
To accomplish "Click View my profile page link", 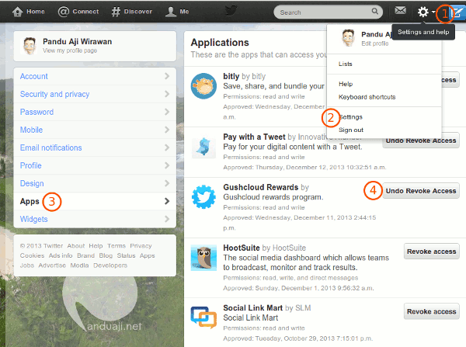I will point(70,50).
